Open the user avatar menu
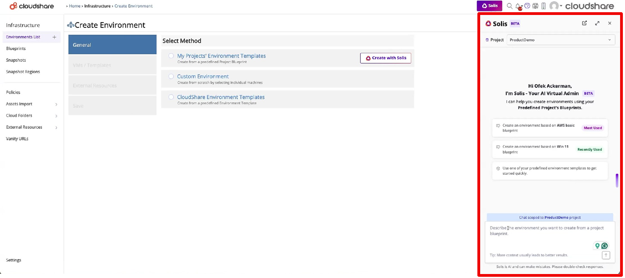Image resolution: width=625 pixels, height=278 pixels. (x=554, y=6)
